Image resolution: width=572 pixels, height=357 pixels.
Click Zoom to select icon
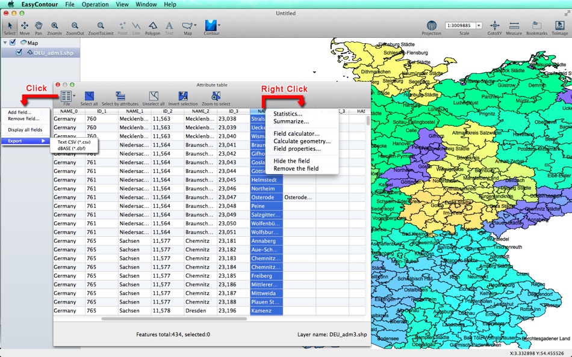point(216,99)
